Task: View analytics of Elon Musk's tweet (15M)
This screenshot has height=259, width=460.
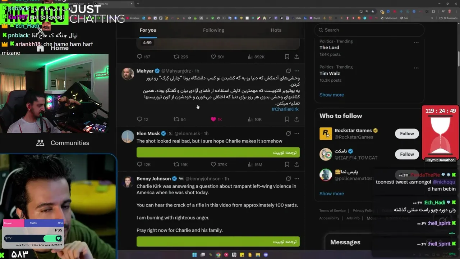Action: point(255,164)
